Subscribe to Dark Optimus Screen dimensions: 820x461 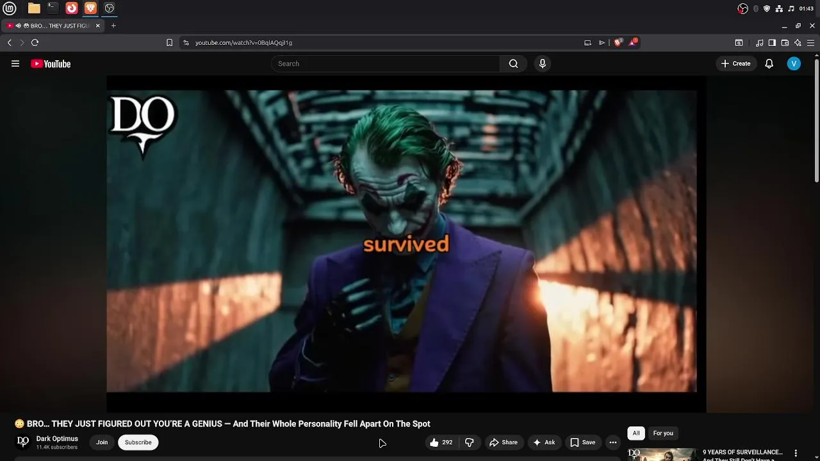pyautogui.click(x=138, y=442)
